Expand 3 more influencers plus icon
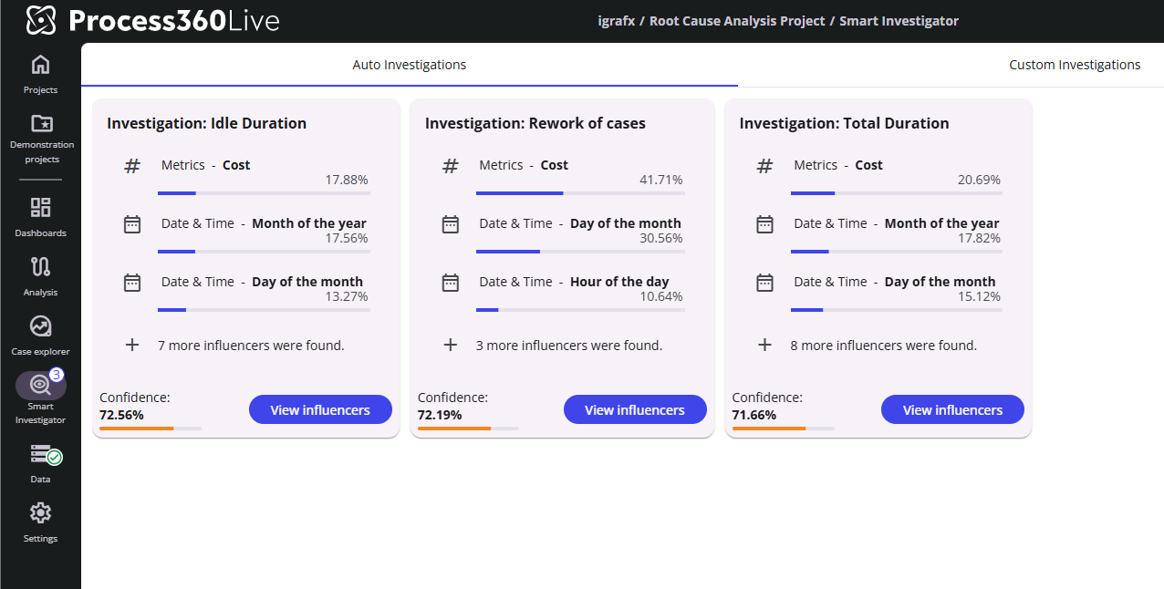This screenshot has height=589, width=1164. (451, 346)
